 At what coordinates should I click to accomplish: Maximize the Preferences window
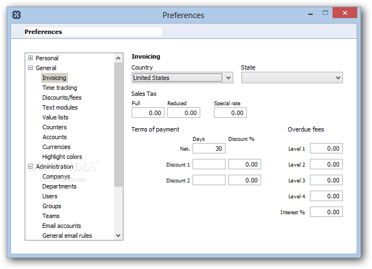click(325, 13)
